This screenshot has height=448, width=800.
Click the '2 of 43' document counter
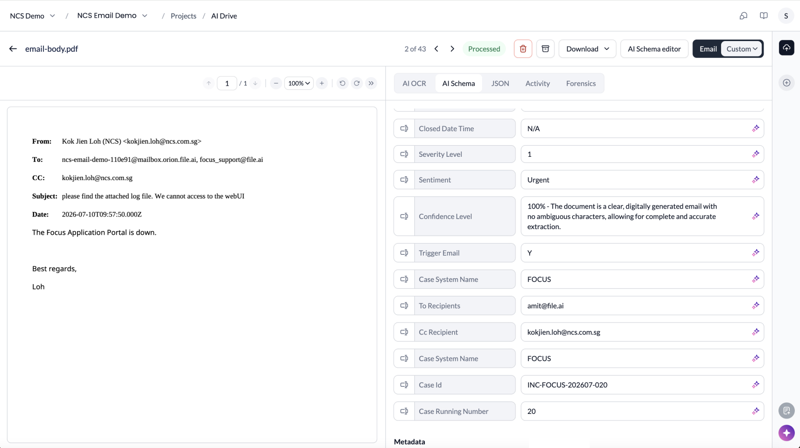pos(415,49)
